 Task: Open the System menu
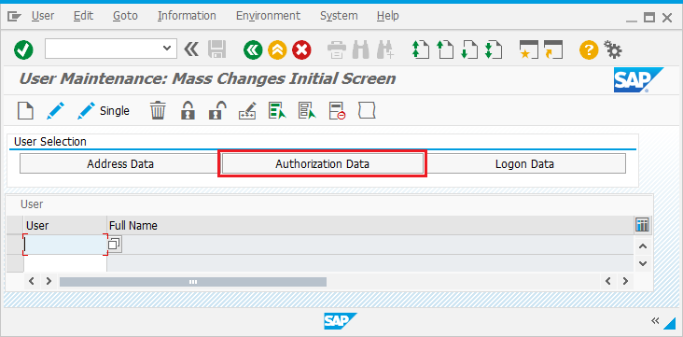coord(339,16)
